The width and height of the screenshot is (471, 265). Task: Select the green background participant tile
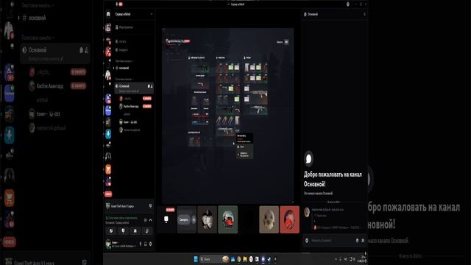pos(227,219)
